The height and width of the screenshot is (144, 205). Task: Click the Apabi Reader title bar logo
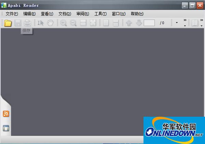tap(4, 5)
